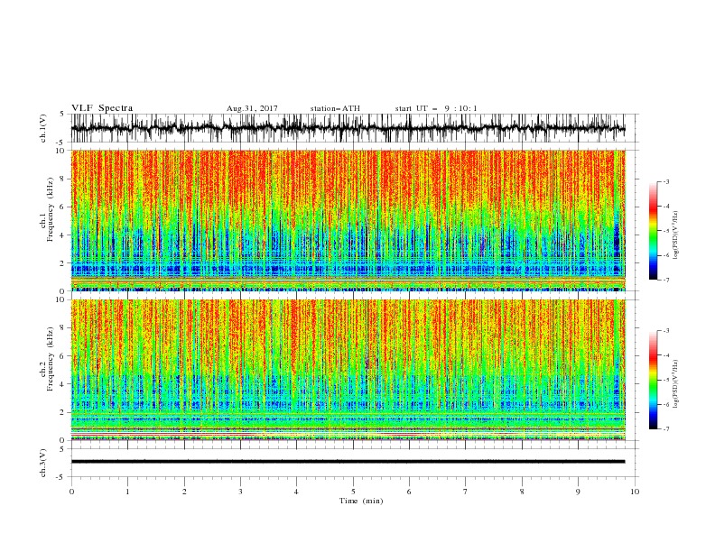Click the ch.1 colorbar "log(PSD)(V²/Hz)" label
The image size is (715, 552).
coord(676,235)
